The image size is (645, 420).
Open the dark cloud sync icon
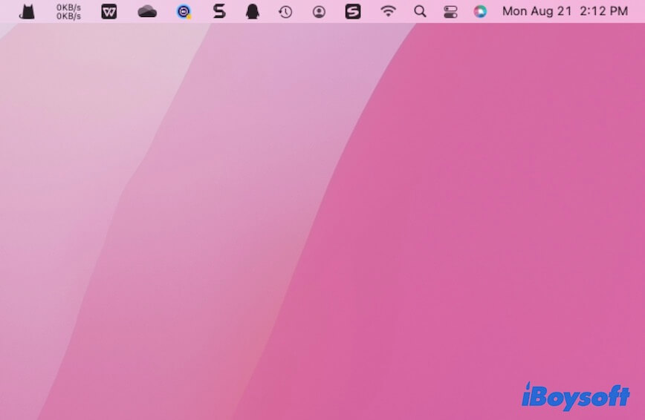(x=147, y=12)
